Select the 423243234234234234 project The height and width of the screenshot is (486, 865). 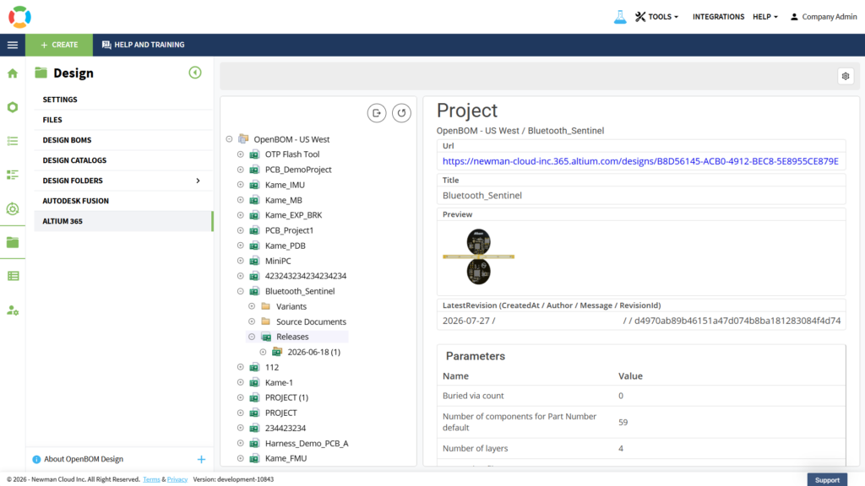click(x=305, y=276)
